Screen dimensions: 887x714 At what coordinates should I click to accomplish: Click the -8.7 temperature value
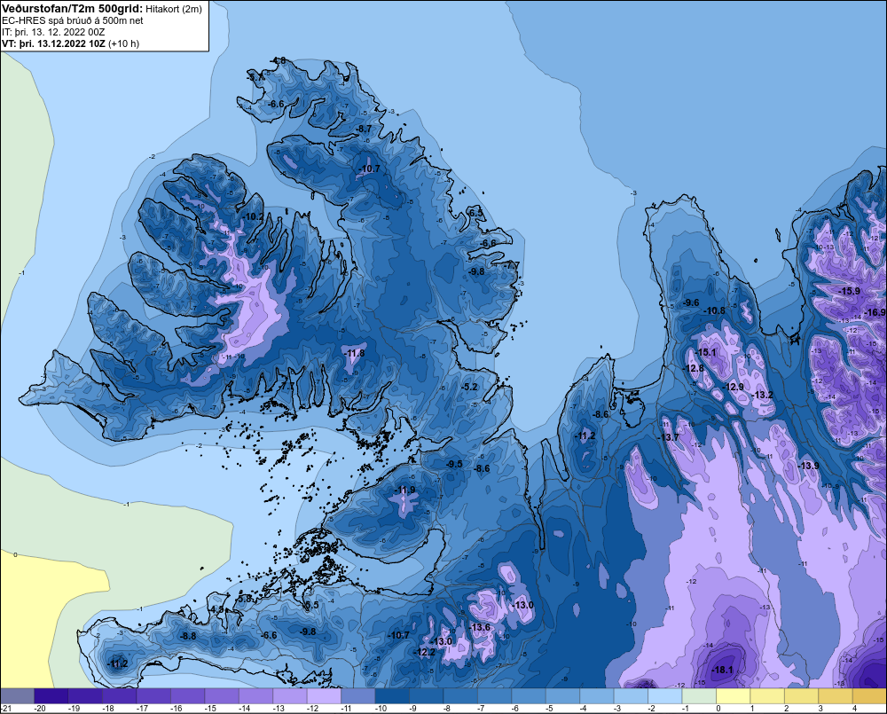click(x=363, y=129)
